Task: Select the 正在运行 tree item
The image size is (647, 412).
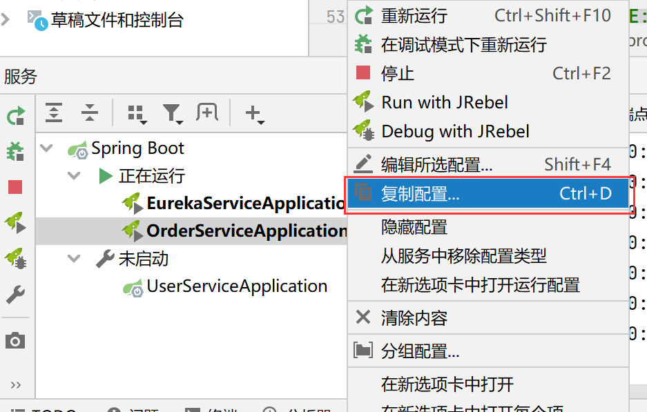Action: coord(151,176)
